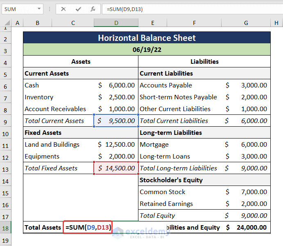This screenshot has height=246, width=283.
Task: Click the Horizontal Balance Sheet title cell
Action: pos(147,38)
